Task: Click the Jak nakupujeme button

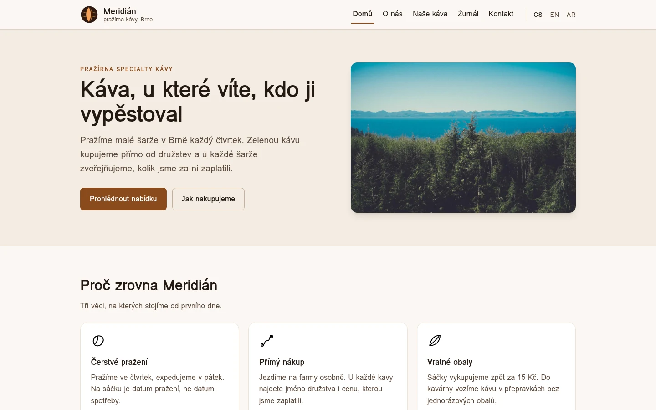Action: click(x=208, y=199)
